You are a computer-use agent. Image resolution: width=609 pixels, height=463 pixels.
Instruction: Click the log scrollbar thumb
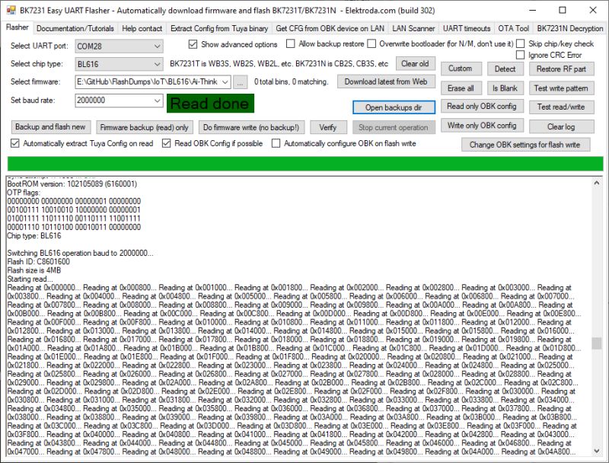(597, 343)
